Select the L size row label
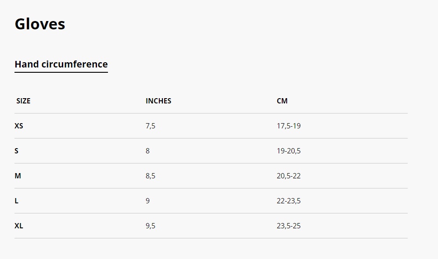 click(17, 201)
